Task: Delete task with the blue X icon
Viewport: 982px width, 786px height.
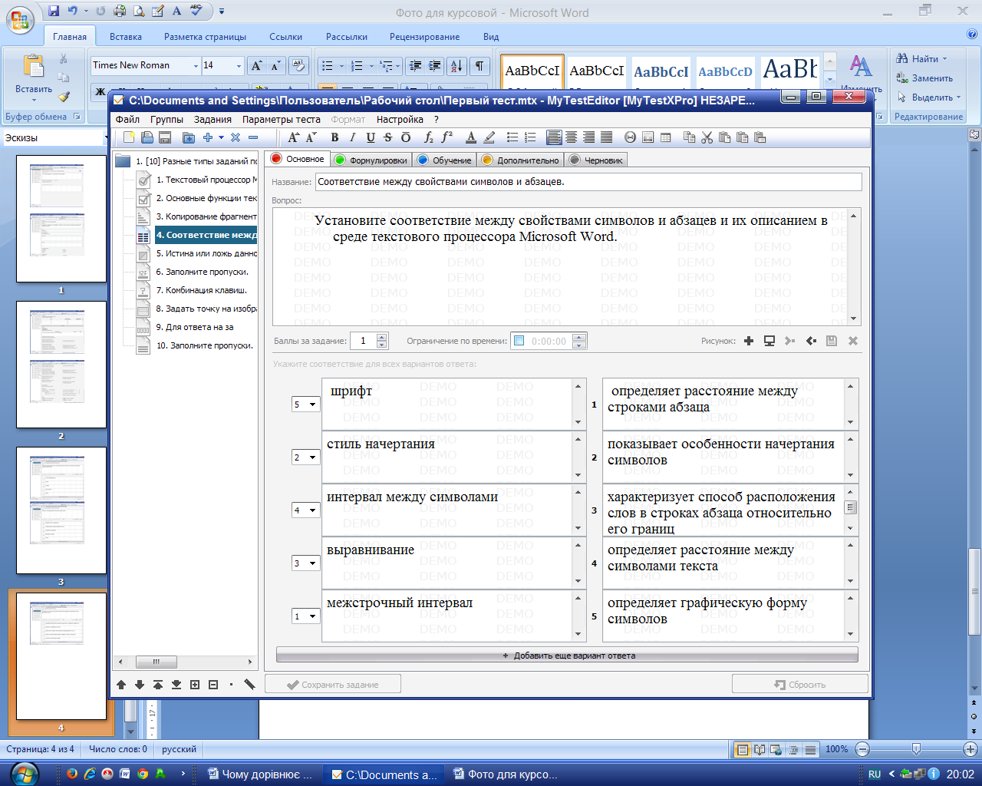Action: point(236,137)
